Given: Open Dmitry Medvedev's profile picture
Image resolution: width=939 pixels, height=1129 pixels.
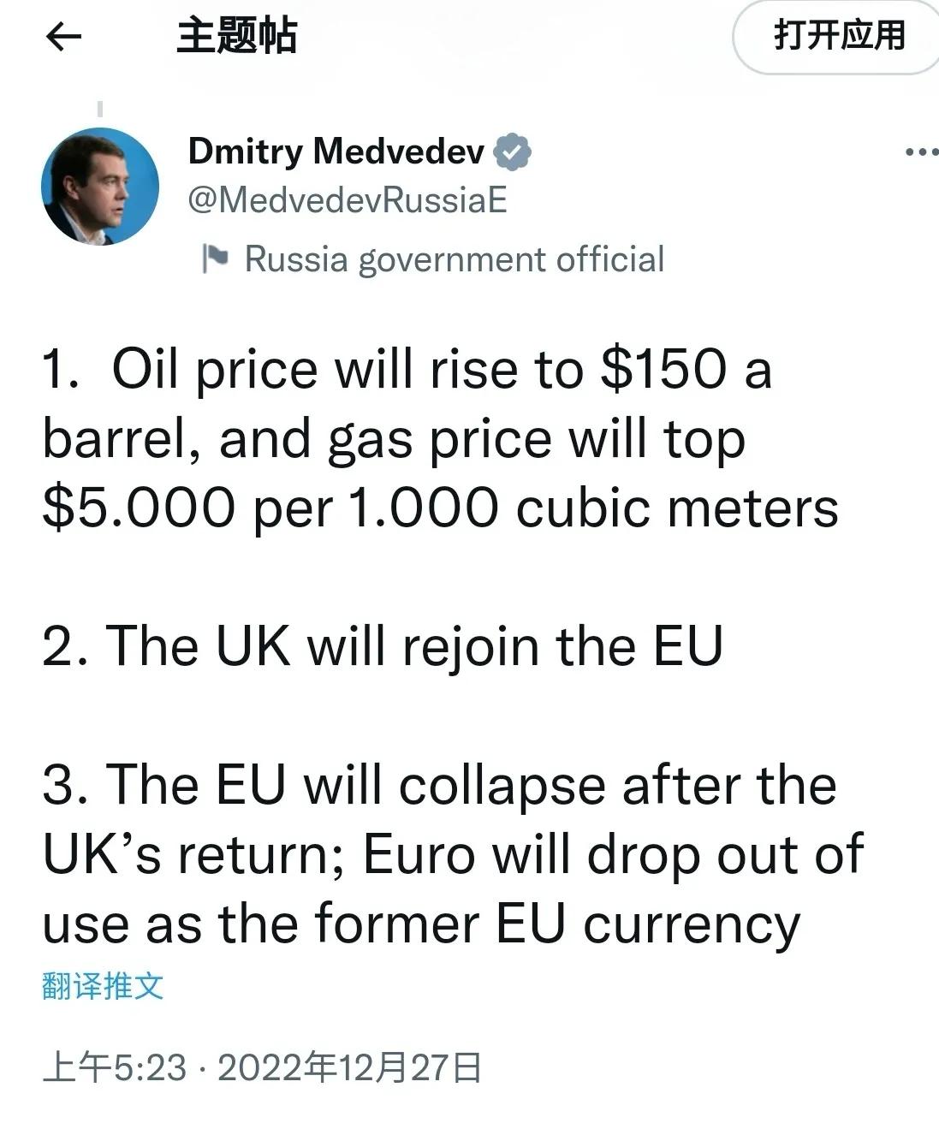Looking at the screenshot, I should pos(100,187).
